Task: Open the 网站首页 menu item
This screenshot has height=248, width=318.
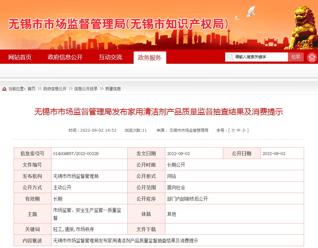Action: click(x=20, y=57)
